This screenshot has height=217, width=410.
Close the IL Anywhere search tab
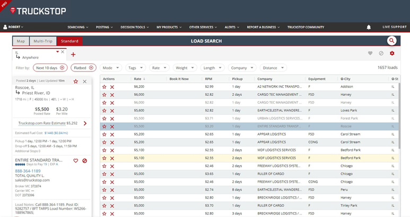tap(63, 52)
